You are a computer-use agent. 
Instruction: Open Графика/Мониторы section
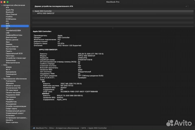pos(14,35)
